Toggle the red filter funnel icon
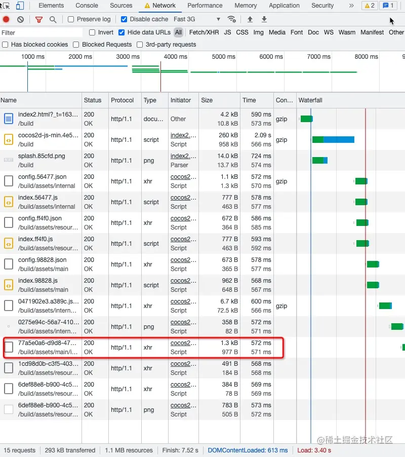The height and width of the screenshot is (457, 405). point(38,20)
